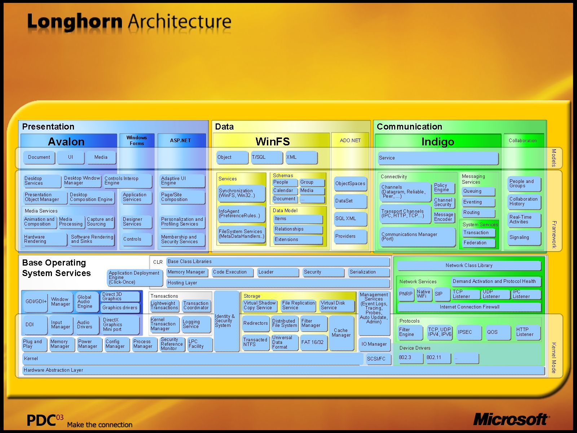Select the Internet Connection Firewall bar
Image resolution: width=577 pixels, height=433 pixels.
pos(469,307)
